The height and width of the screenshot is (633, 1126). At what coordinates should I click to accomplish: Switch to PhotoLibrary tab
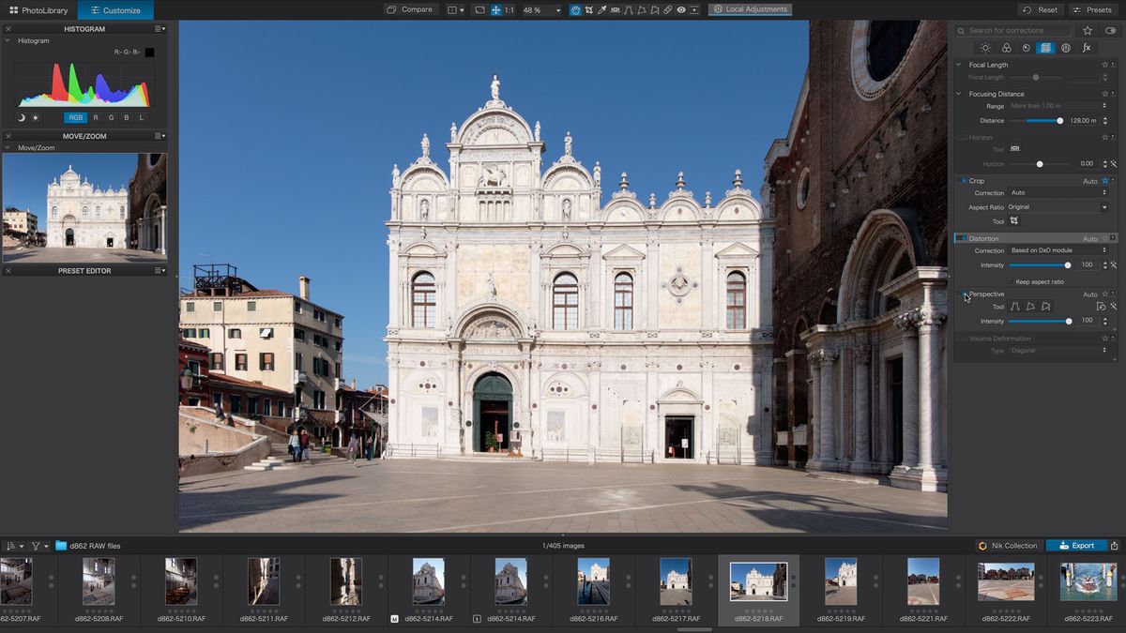(x=38, y=10)
